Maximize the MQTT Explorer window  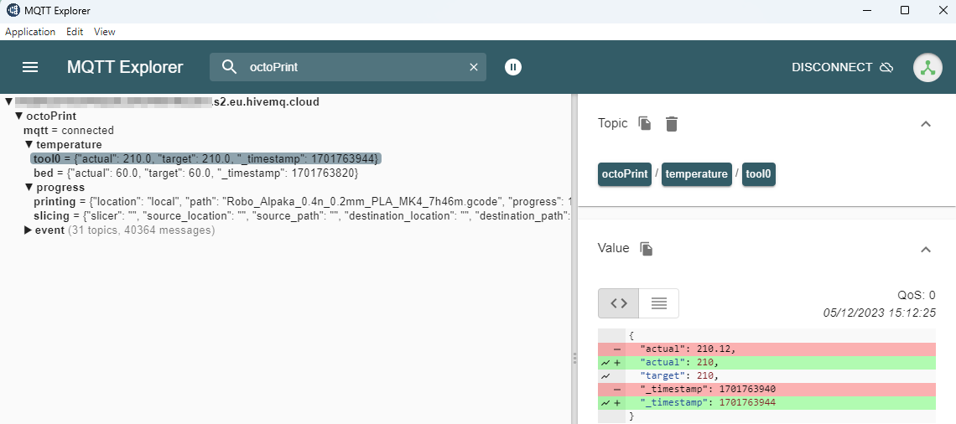[905, 10]
